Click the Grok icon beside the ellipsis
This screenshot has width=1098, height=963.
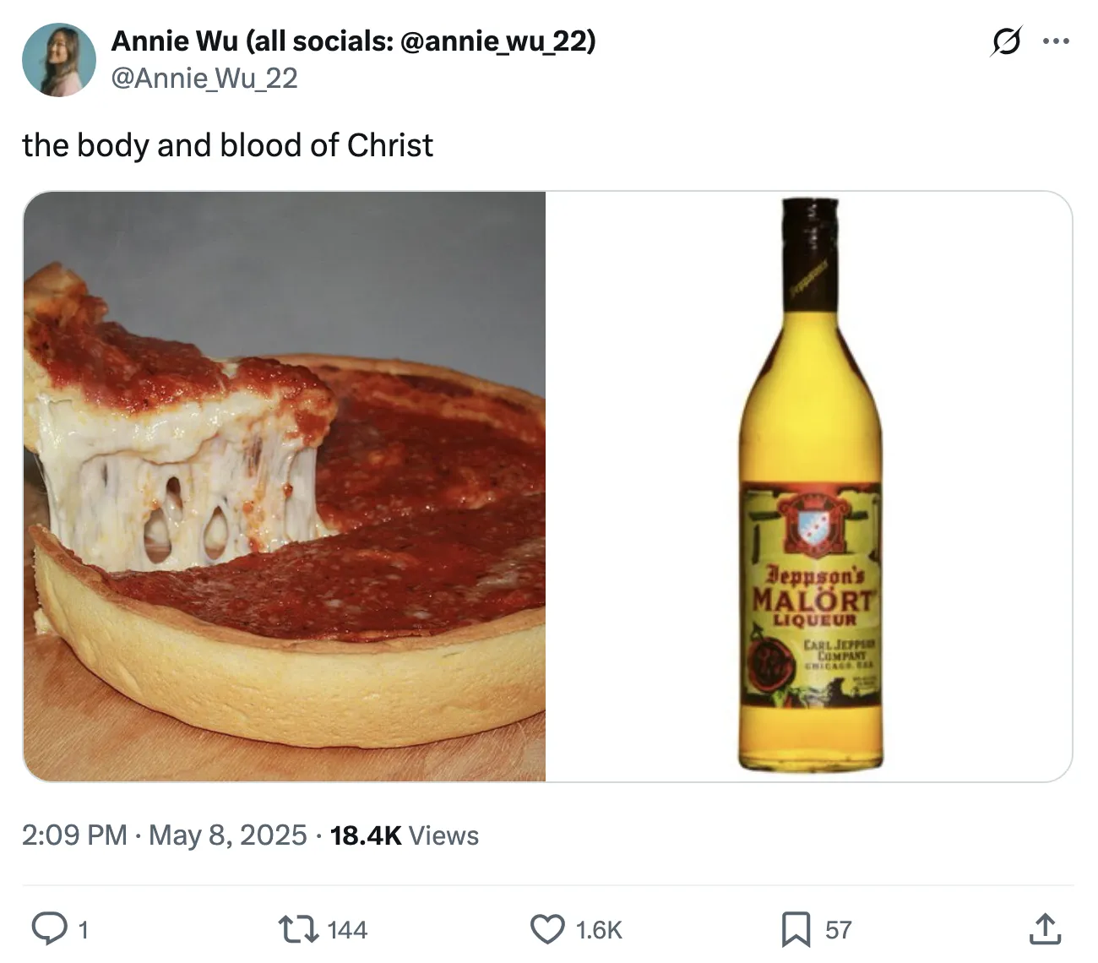tap(1006, 41)
